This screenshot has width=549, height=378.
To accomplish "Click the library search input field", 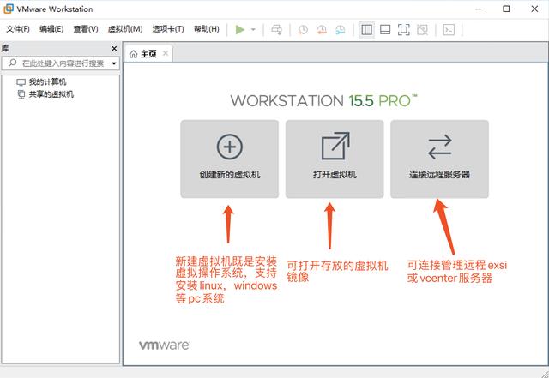I will pos(60,63).
